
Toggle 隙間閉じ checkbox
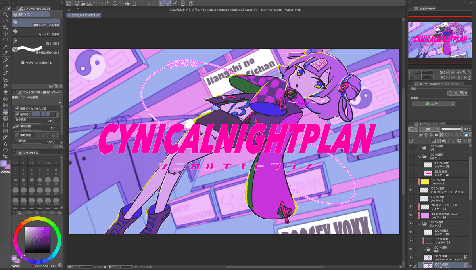tap(17, 114)
